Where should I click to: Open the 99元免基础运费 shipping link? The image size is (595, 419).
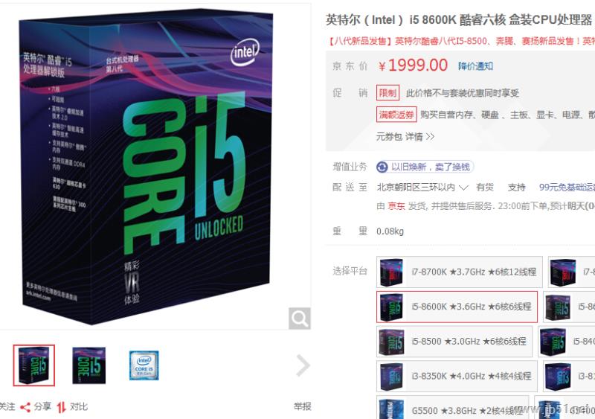point(567,188)
